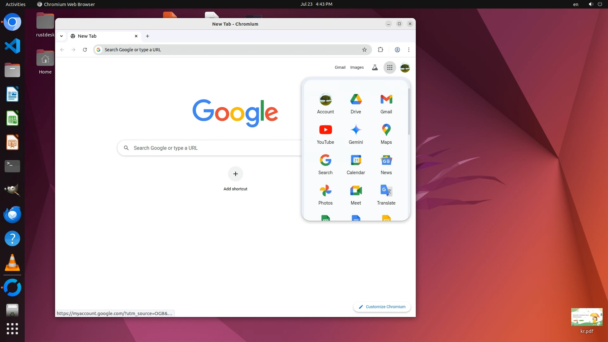Click the Customize Chromium button

[382, 307]
